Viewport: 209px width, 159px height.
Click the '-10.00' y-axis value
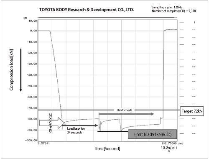point(32,42)
